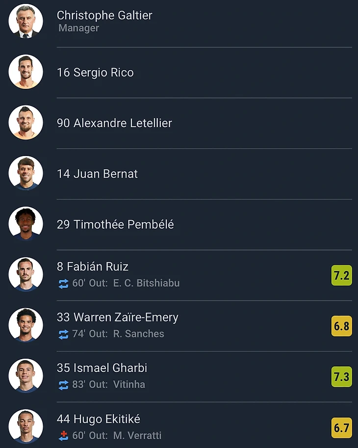
Task: Select 16 Sergio Rico player name
Action: click(95, 73)
